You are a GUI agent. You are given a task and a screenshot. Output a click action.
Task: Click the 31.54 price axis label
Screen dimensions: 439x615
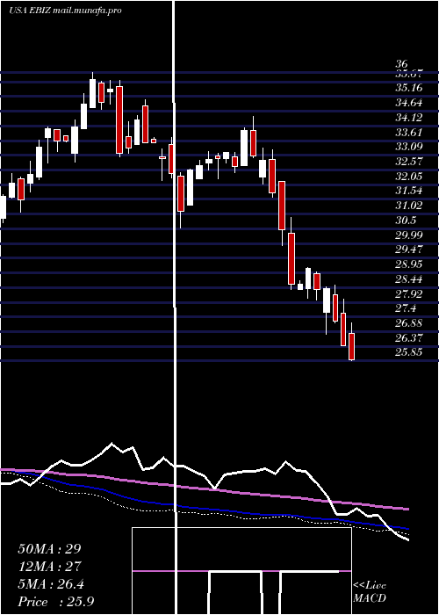click(x=409, y=191)
